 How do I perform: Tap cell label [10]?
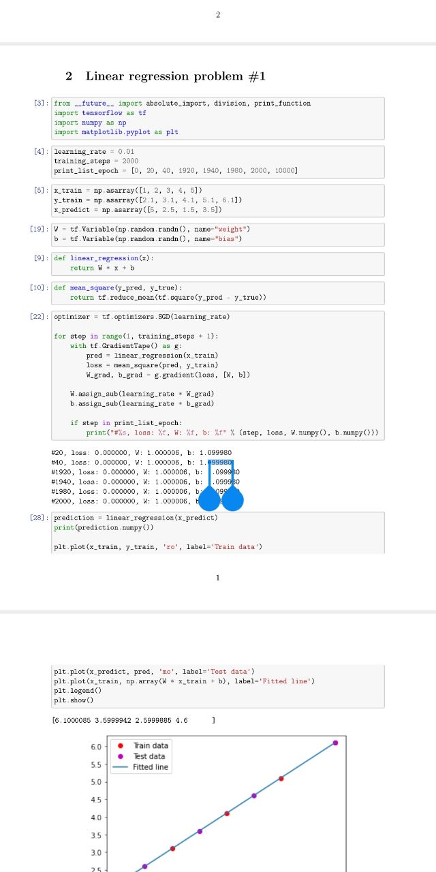point(39,287)
